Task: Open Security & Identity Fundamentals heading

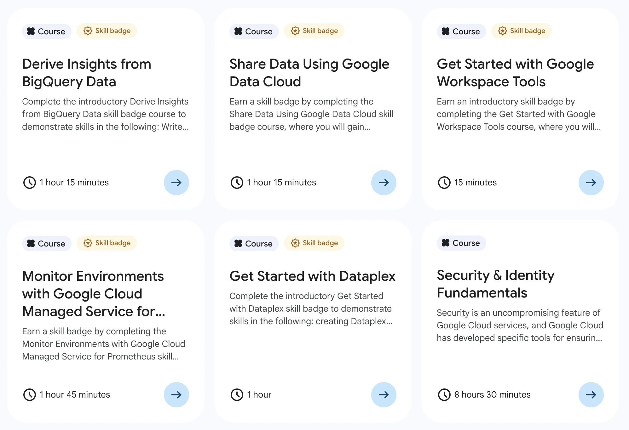Action: 495,284
